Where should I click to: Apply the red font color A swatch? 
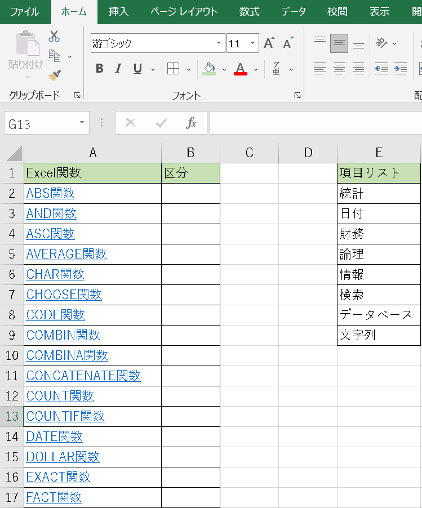(x=240, y=69)
